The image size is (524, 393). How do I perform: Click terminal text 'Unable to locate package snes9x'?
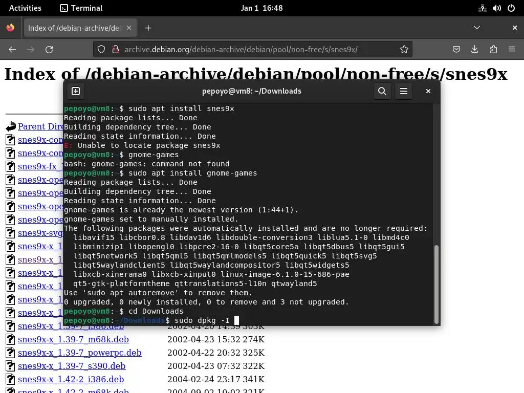[149, 145]
